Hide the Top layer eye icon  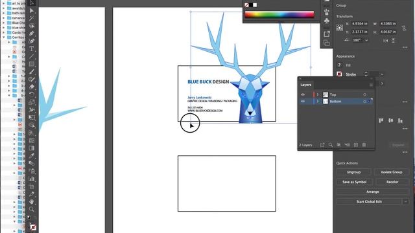pos(303,94)
